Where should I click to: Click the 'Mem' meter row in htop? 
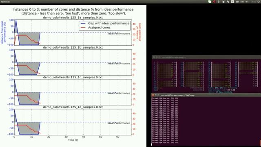[x=179, y=88]
